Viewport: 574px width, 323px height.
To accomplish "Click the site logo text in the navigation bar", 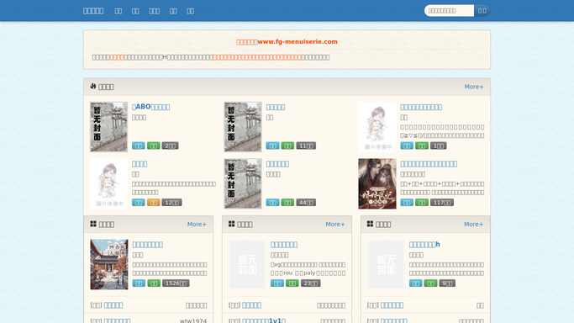I will point(93,11).
